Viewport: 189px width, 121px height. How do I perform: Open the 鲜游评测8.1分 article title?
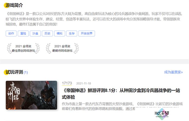pos(121,94)
